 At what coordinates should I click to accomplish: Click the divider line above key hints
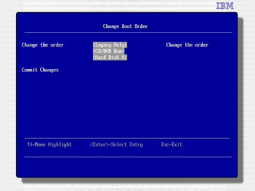point(127,138)
